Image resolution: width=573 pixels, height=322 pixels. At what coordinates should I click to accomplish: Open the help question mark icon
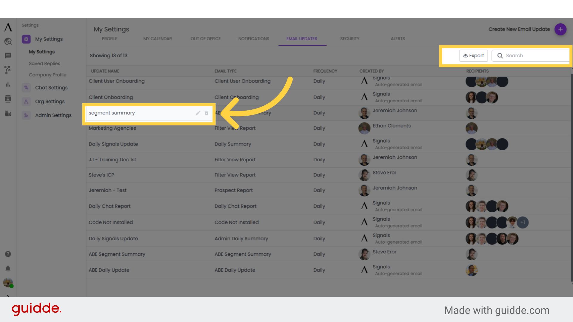[8, 254]
